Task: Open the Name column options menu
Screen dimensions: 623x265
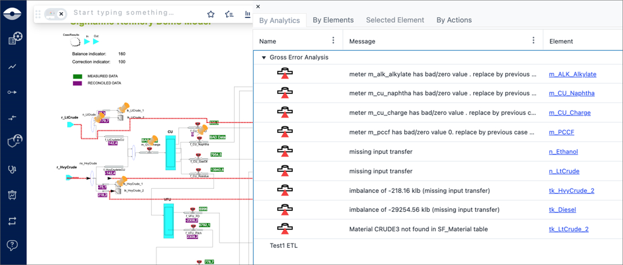Action: (x=333, y=41)
